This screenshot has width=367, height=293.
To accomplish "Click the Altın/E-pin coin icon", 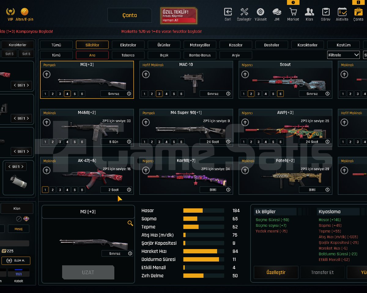I will 24,12.
